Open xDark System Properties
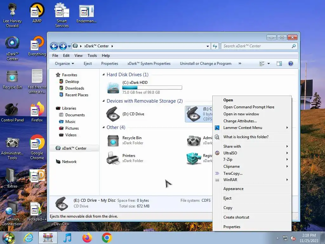The image size is (325, 244). [149, 64]
